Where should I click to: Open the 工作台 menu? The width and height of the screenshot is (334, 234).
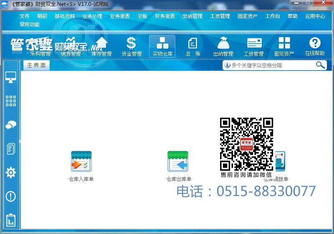pos(273,16)
